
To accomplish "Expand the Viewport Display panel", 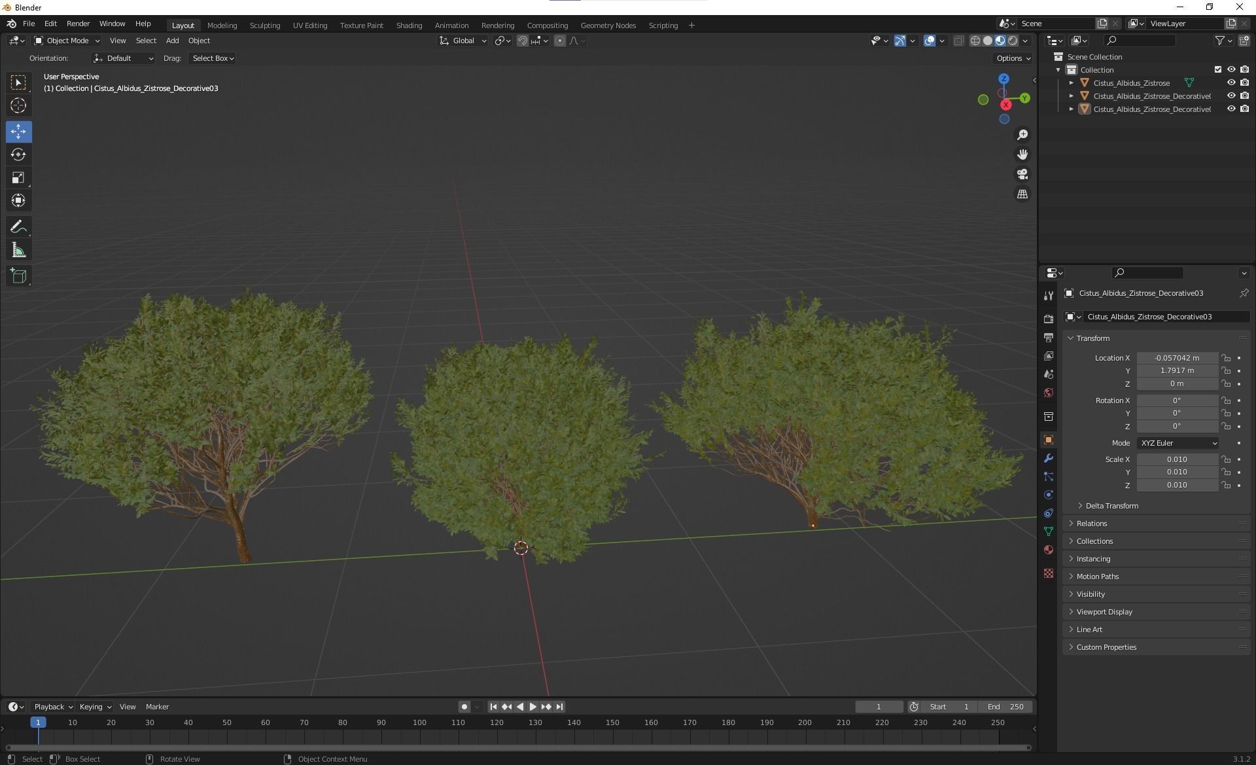I will tap(1157, 612).
